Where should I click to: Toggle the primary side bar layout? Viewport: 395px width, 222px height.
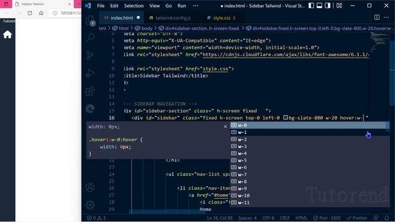point(311,6)
